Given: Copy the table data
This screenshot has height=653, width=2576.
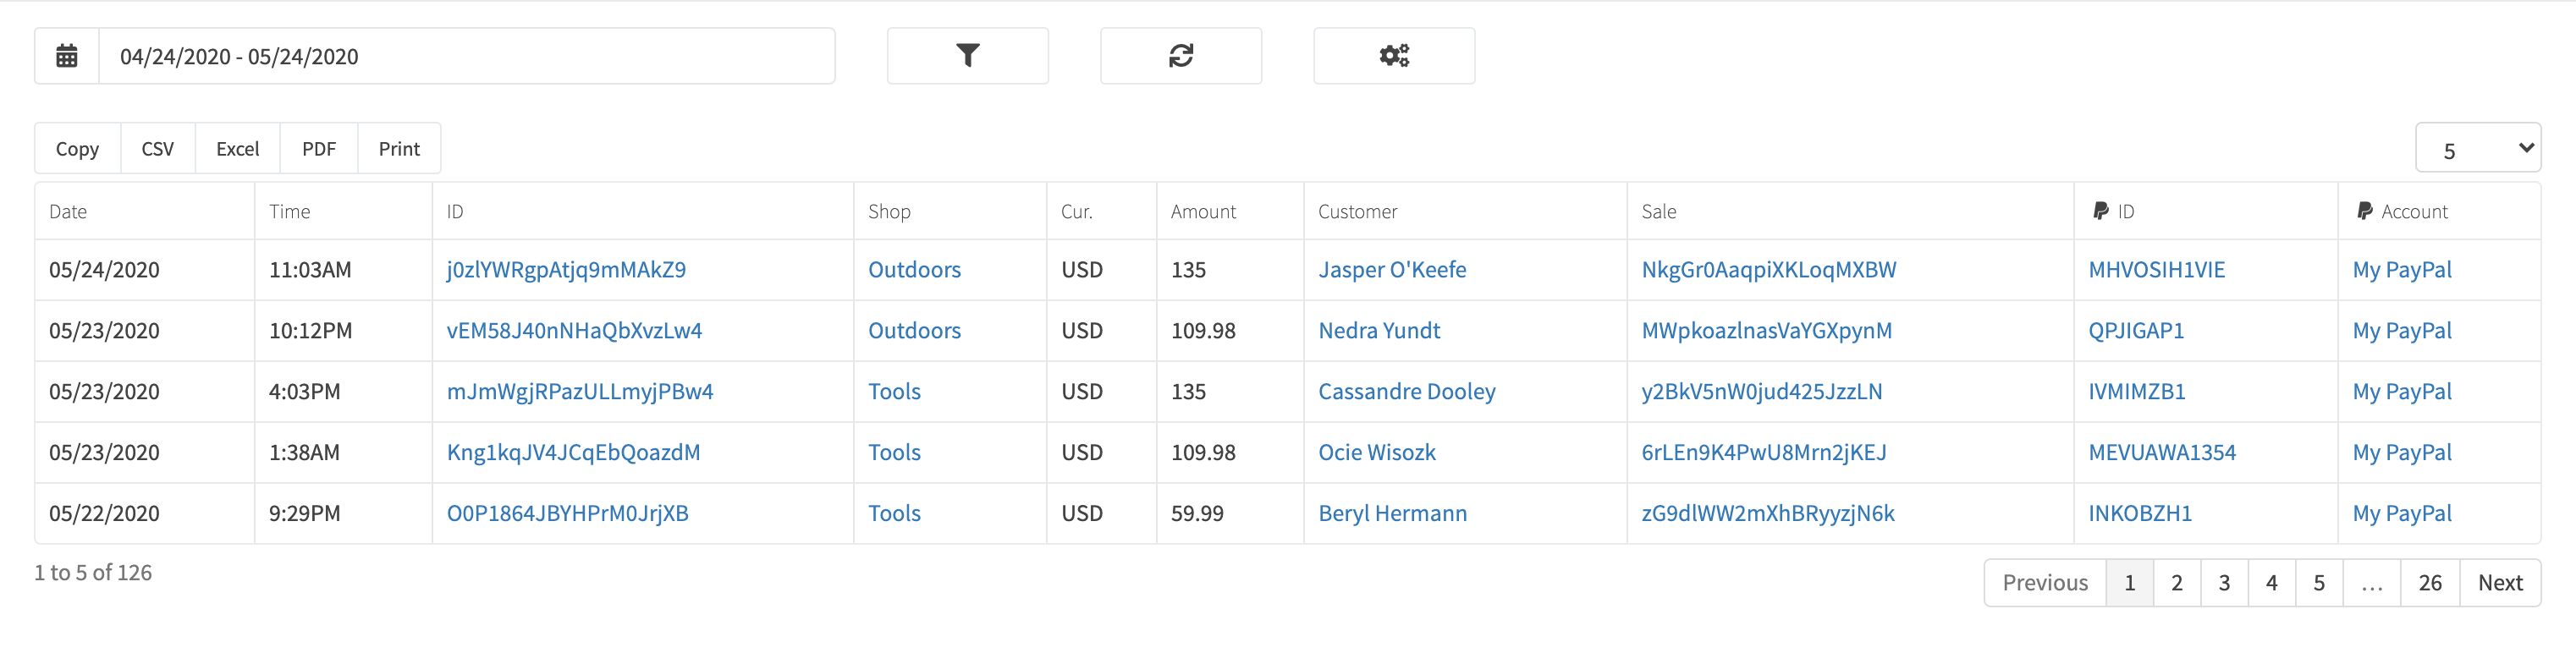Looking at the screenshot, I should tap(77, 147).
